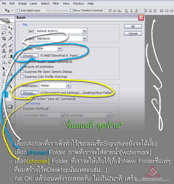Image resolution: width=174 pixels, height=184 pixels.
Task: Click the Distribute Left Edges icon
Action: [x=162, y=11]
